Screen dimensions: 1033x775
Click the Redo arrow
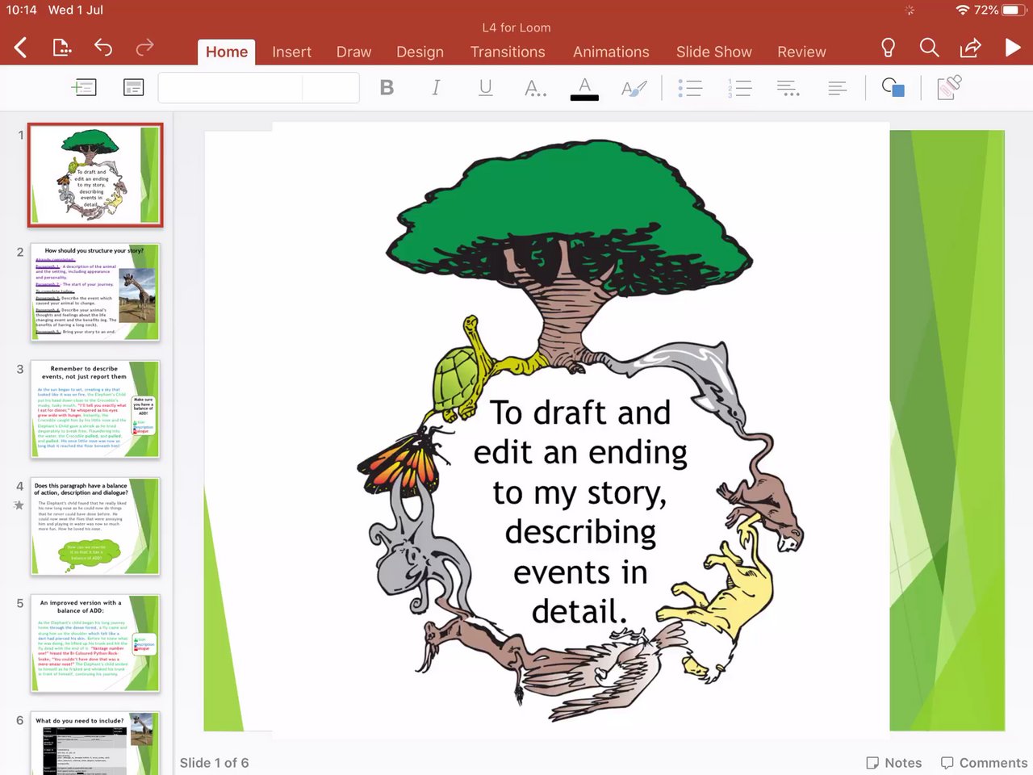tap(144, 48)
